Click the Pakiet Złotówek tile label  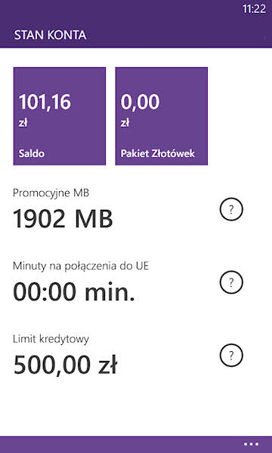tap(158, 153)
